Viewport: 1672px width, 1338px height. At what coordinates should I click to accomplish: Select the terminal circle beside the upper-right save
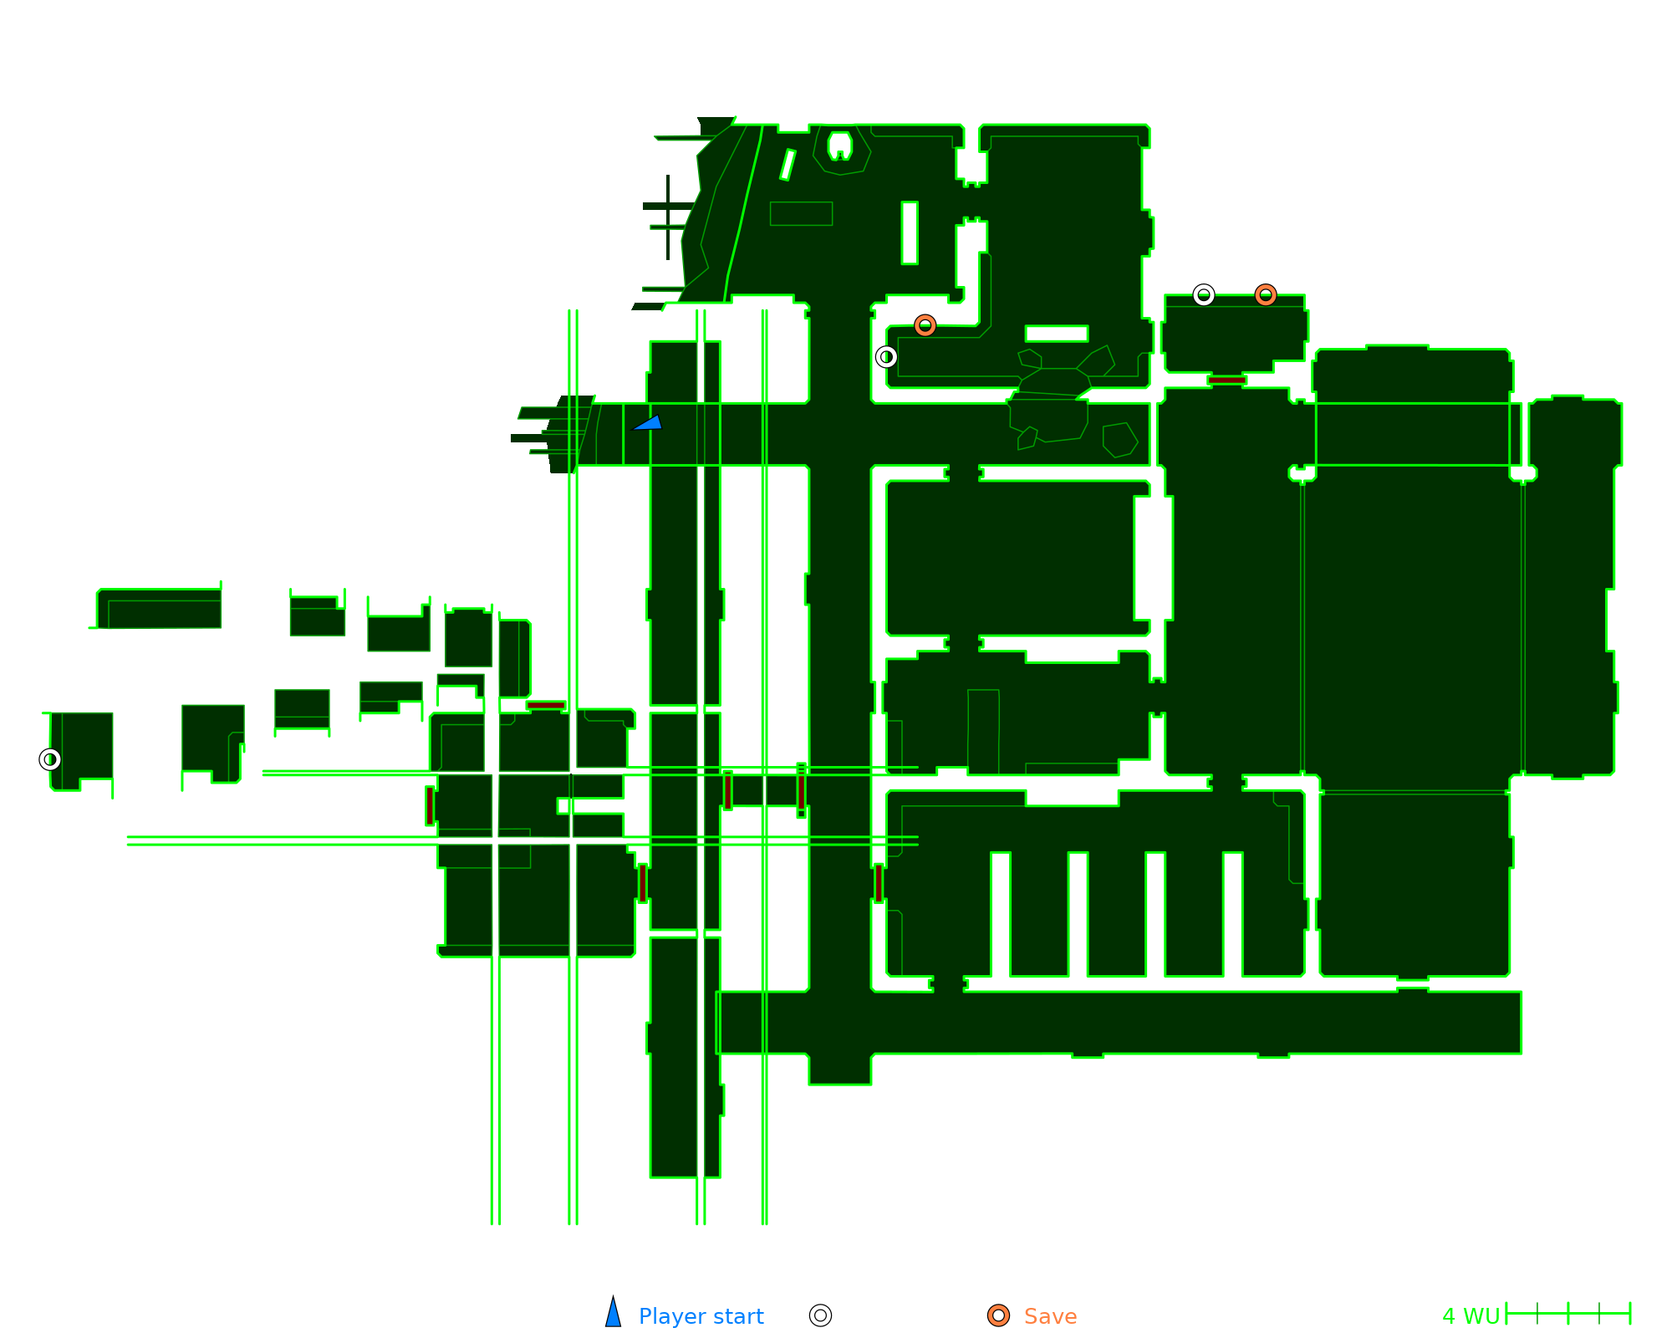pos(1203,294)
